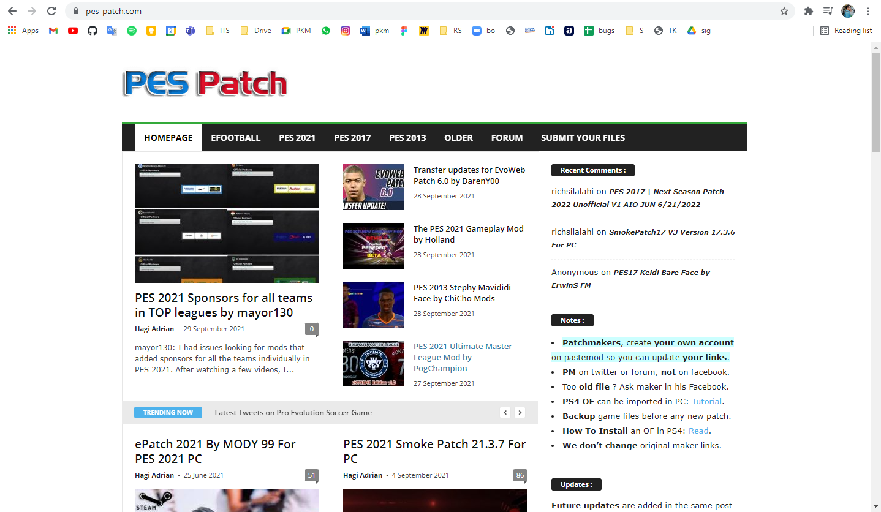Open the Reading list panel
Viewport: 881px width, 512px height.
[846, 31]
